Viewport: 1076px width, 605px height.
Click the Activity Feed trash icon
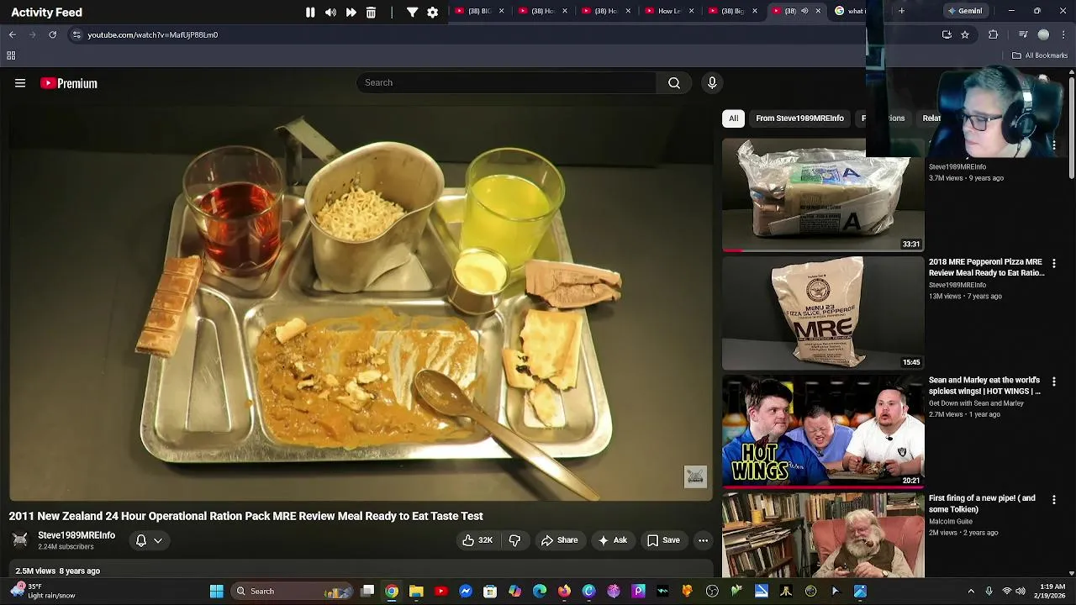371,13
